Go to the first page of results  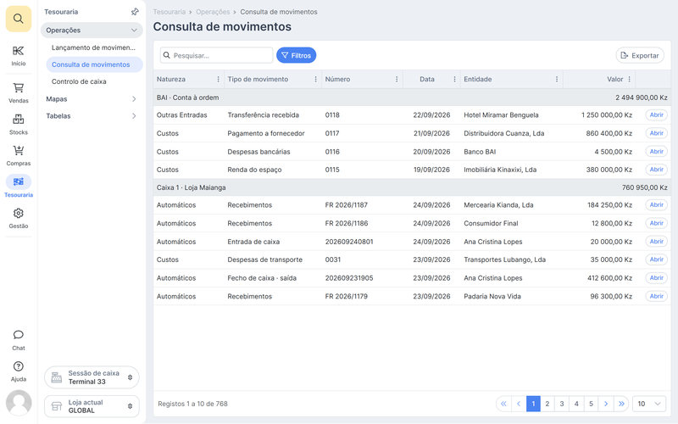point(503,404)
